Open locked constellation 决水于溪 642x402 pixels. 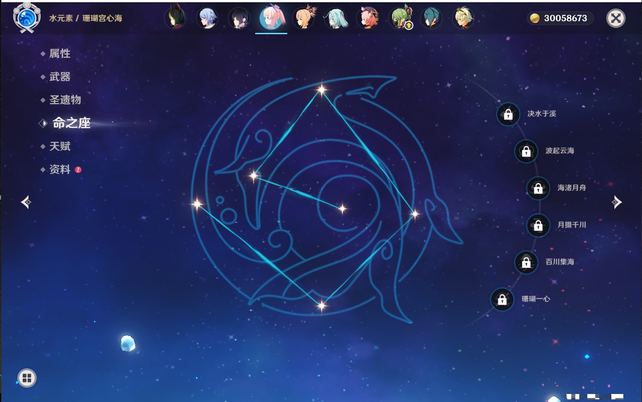tap(508, 114)
